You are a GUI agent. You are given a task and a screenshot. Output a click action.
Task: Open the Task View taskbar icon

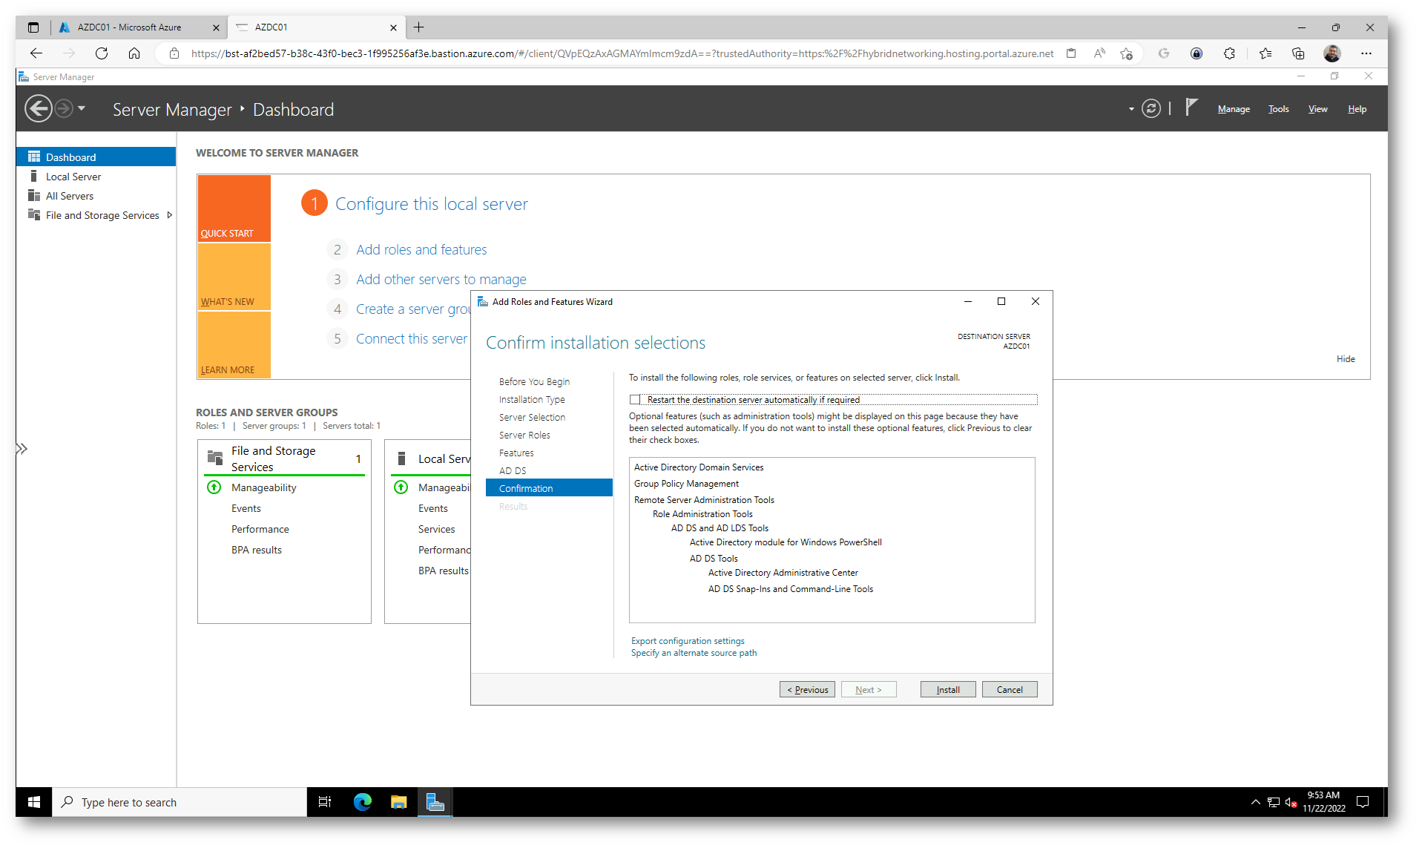pos(325,802)
